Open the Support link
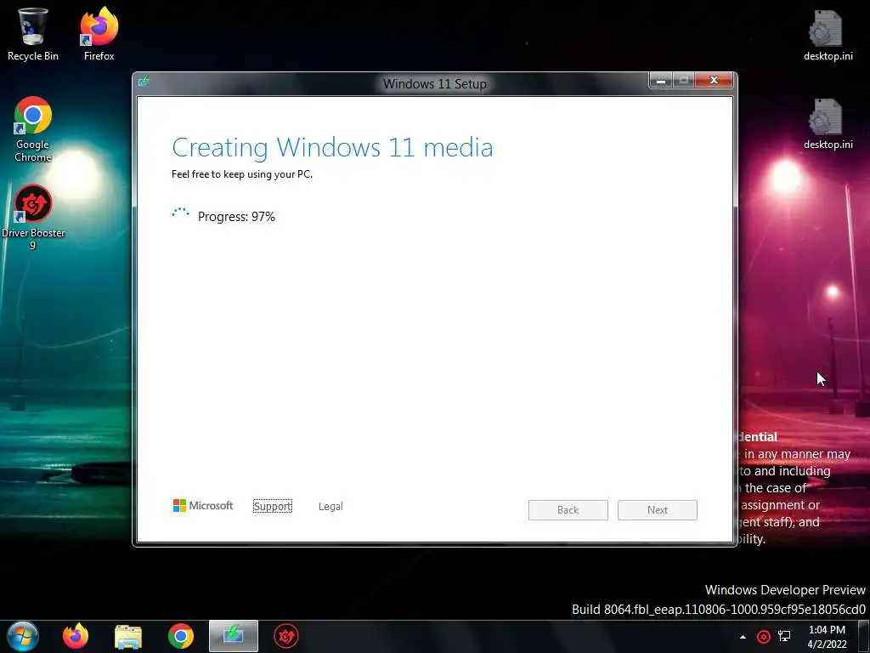This screenshot has width=870, height=653. 273,507
